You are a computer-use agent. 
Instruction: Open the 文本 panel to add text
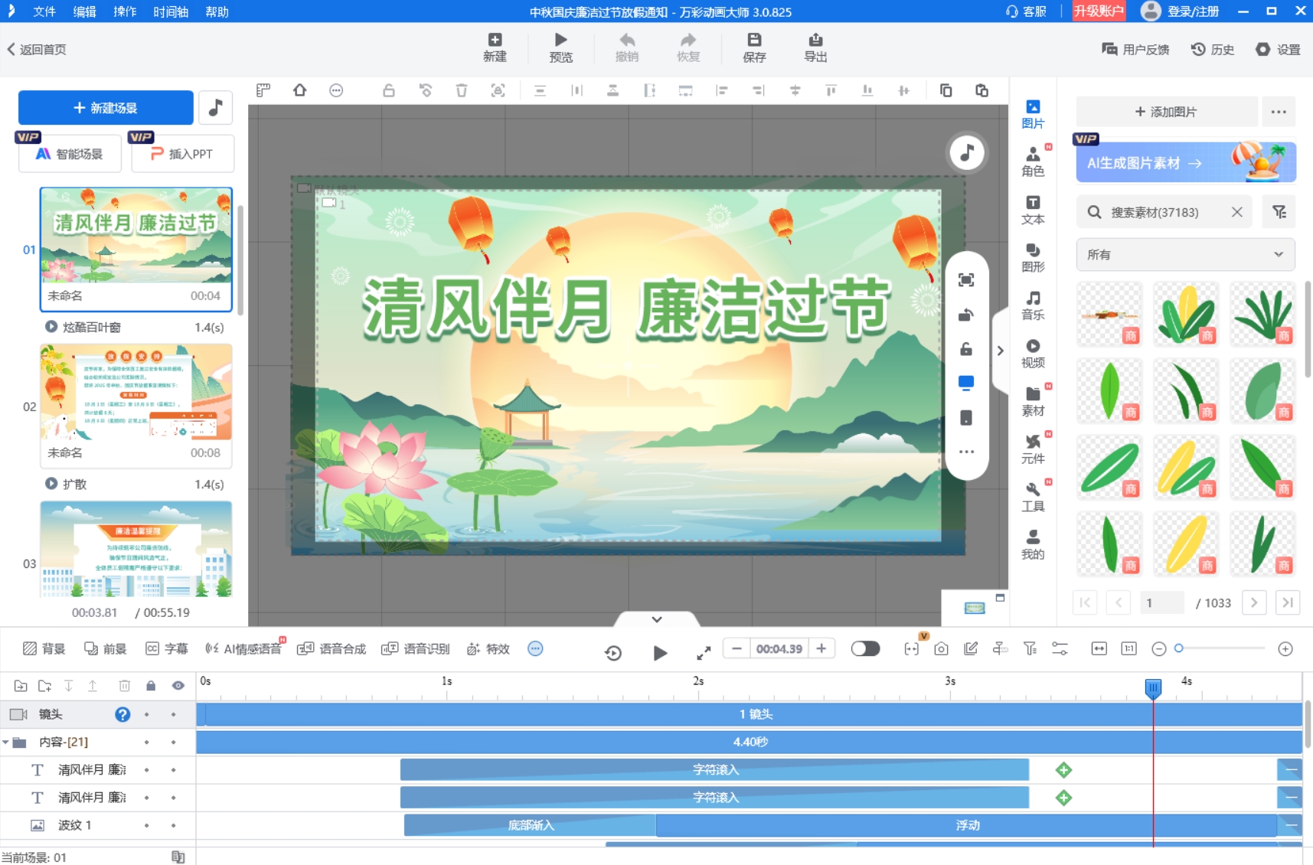point(1033,207)
